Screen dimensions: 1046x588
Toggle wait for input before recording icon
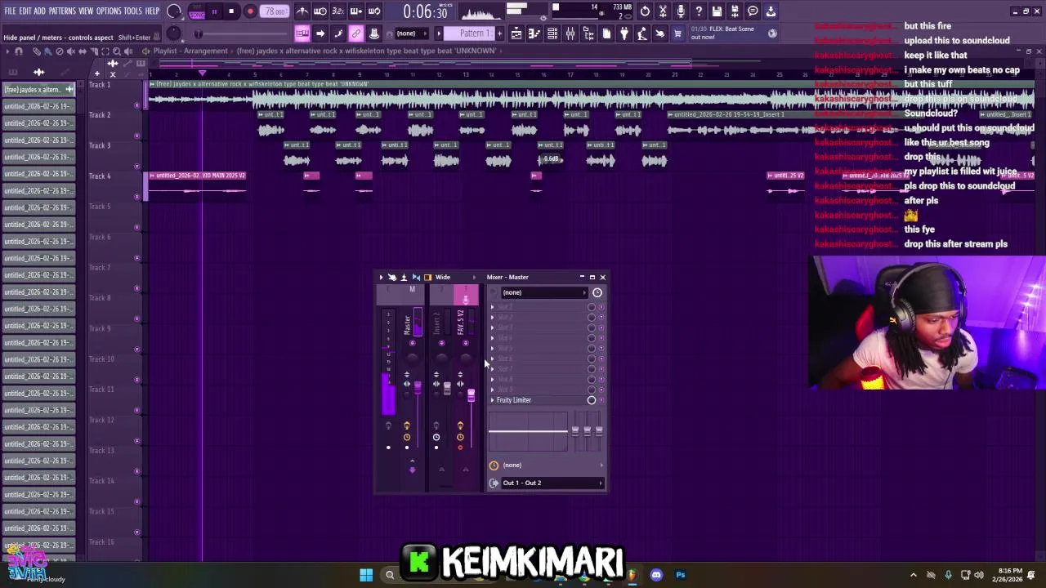tap(320, 11)
